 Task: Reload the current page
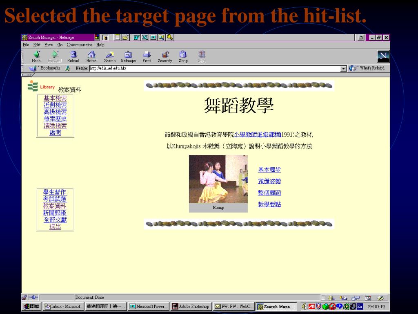coord(73,56)
